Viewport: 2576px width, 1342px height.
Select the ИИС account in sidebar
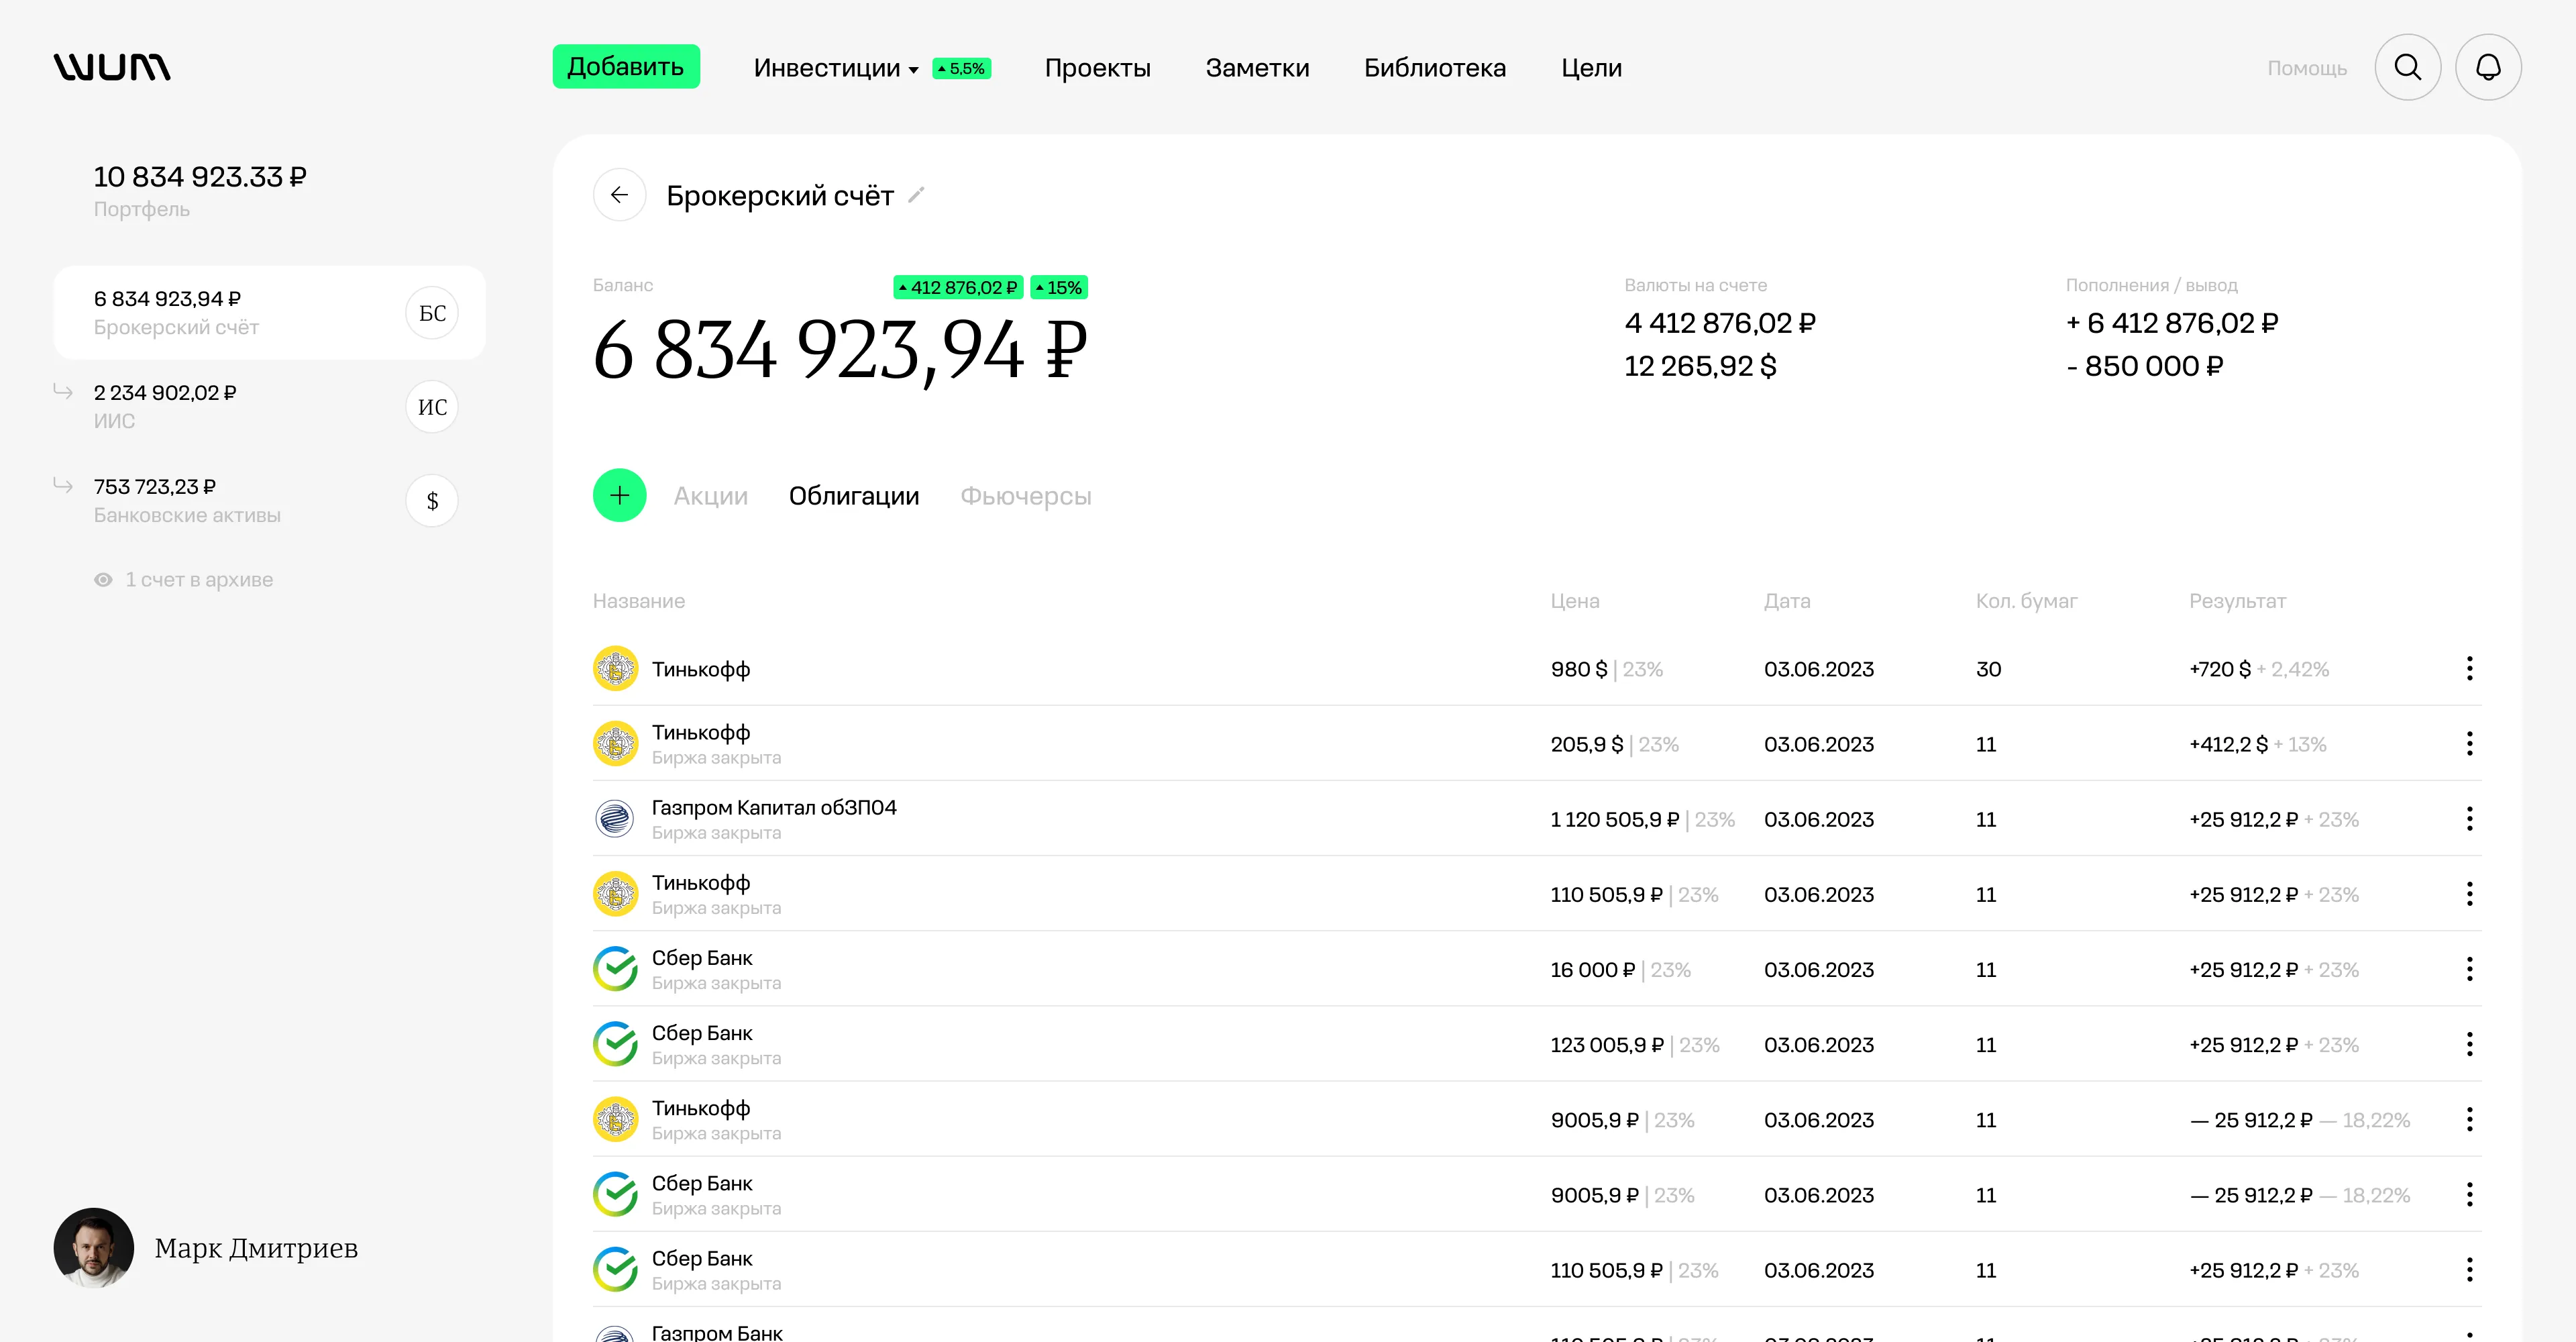pos(269,407)
